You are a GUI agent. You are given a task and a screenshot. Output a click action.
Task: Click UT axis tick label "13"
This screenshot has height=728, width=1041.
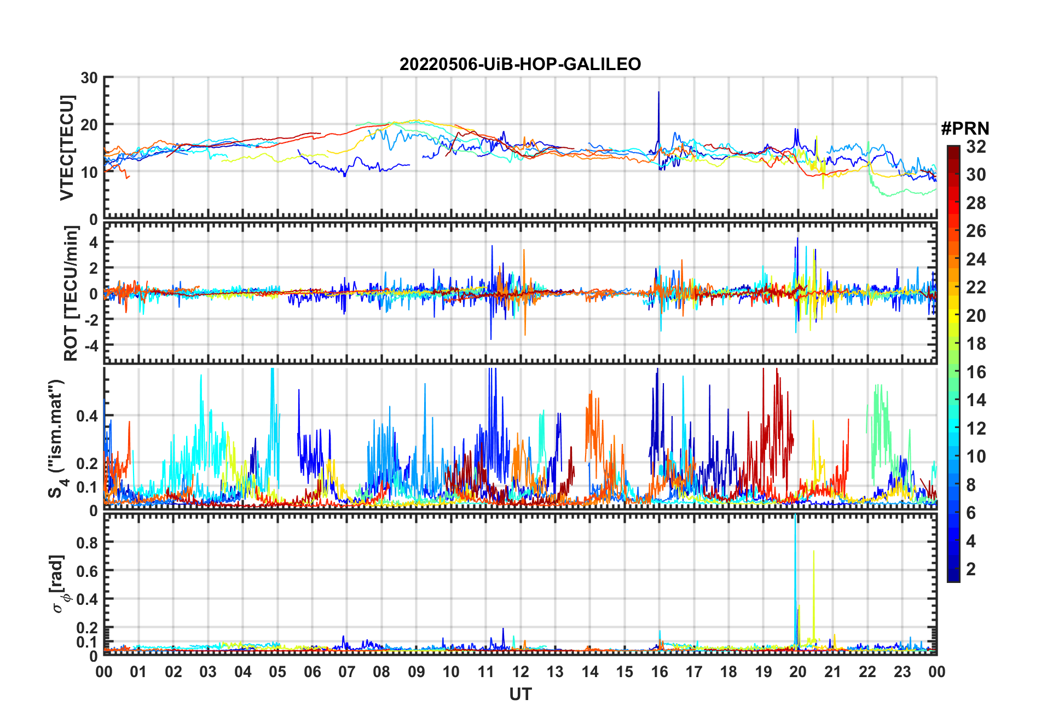(x=555, y=672)
